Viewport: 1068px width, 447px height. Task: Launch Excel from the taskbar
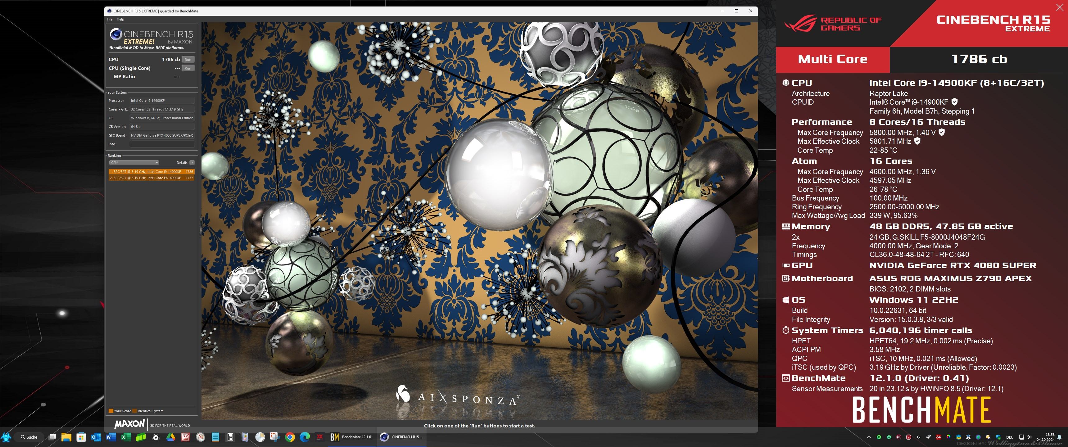click(126, 437)
